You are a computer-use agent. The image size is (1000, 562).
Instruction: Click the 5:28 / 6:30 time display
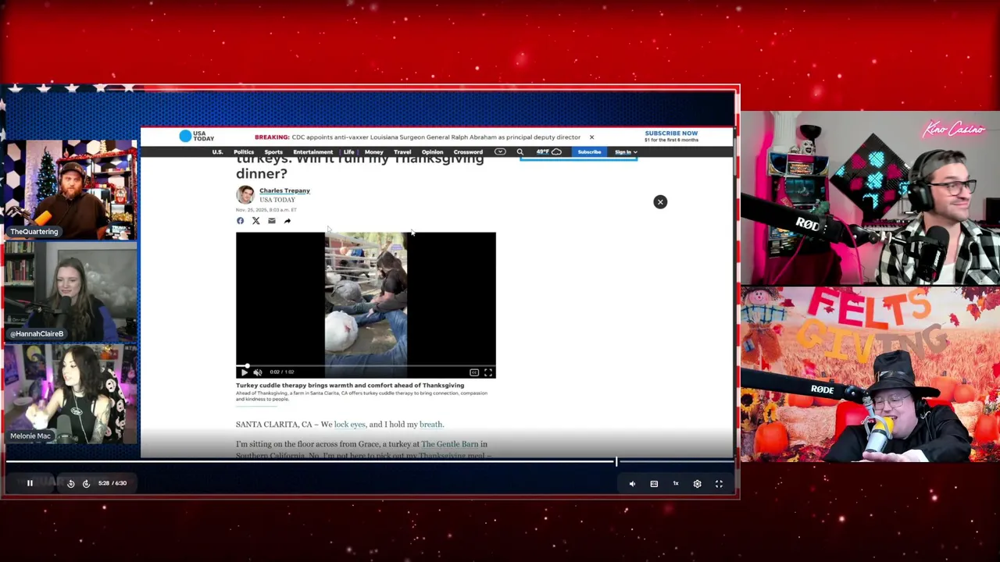click(112, 483)
